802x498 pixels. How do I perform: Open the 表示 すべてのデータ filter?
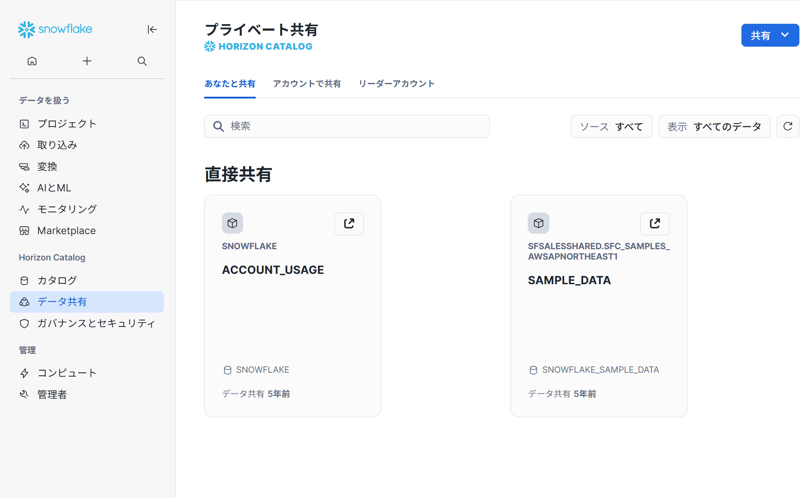tap(714, 127)
